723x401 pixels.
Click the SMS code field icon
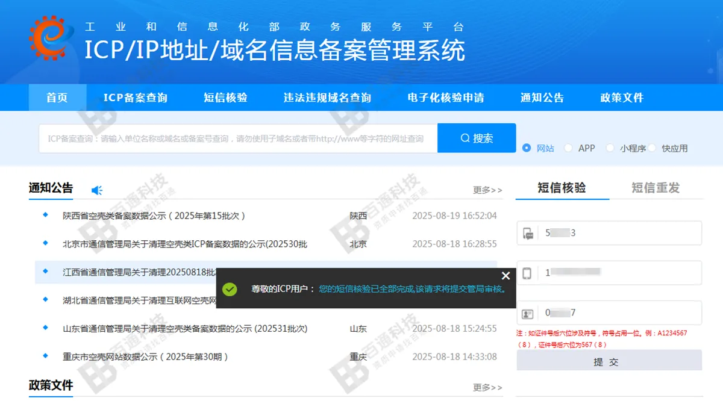click(528, 234)
